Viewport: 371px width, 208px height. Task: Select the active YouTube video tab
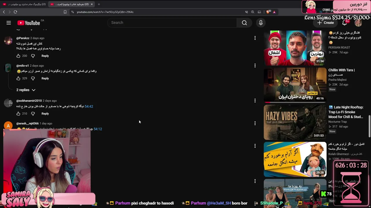[72, 4]
